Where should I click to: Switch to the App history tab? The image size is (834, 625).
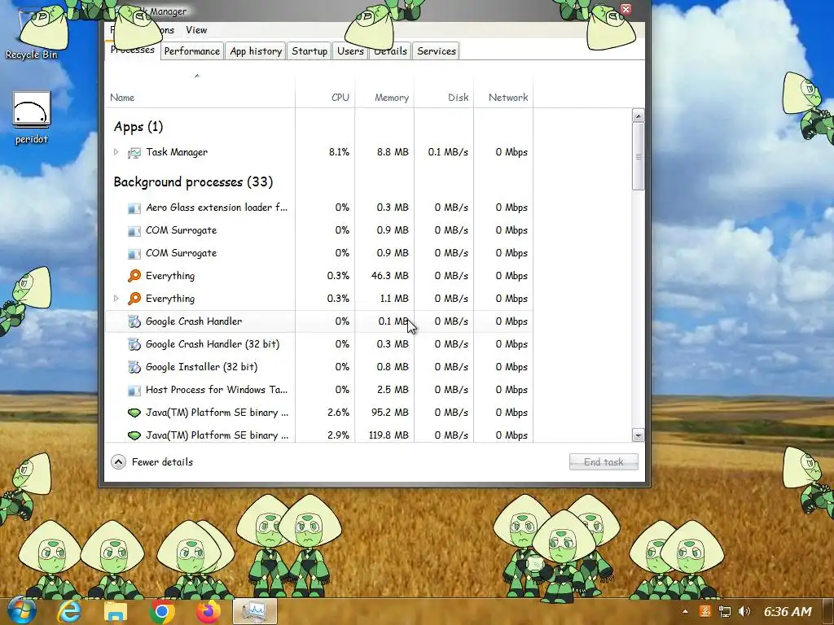256,51
